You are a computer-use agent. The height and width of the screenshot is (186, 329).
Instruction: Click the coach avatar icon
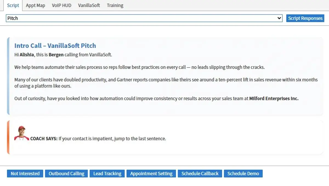[x=22, y=133]
